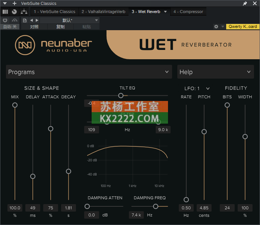Click the Neunaber circular logo
Viewport: 260px width, 225px height.
click(25, 45)
